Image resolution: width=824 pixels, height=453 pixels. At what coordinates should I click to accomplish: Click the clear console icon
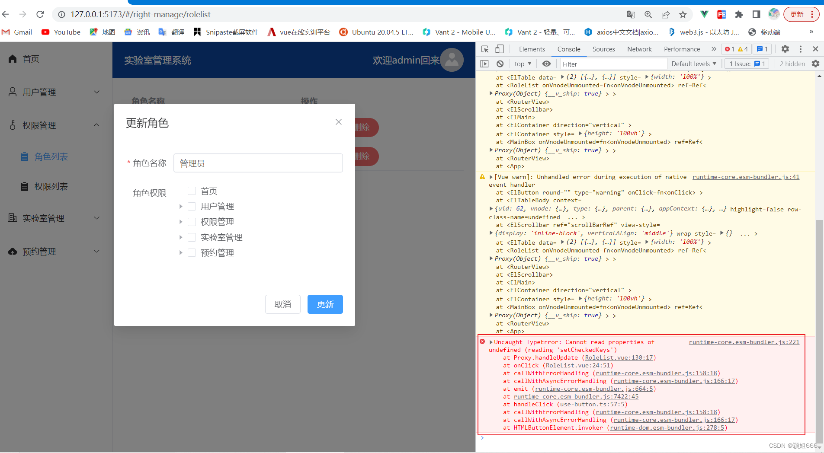[500, 64]
